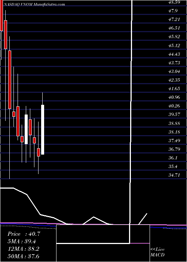
Task: Click the tall white candlestick at the right of the series
Action: [43, 130]
